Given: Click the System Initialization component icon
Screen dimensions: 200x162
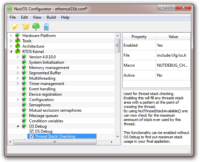Looking at the screenshot, I should coord(24,62).
